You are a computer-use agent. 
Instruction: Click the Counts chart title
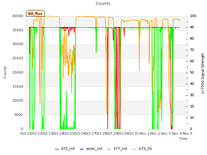(x=103, y=4)
